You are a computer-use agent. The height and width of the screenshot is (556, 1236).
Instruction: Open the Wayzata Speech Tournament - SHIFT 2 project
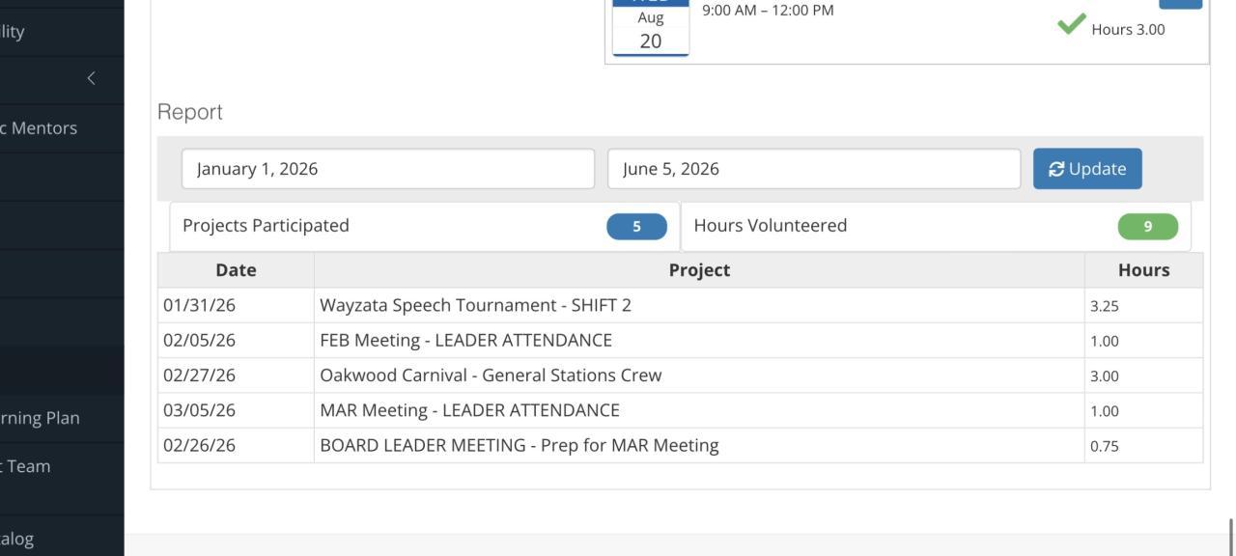point(475,305)
